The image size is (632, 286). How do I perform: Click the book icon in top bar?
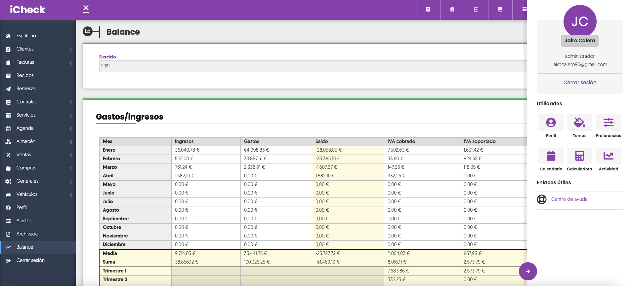pyautogui.click(x=500, y=10)
